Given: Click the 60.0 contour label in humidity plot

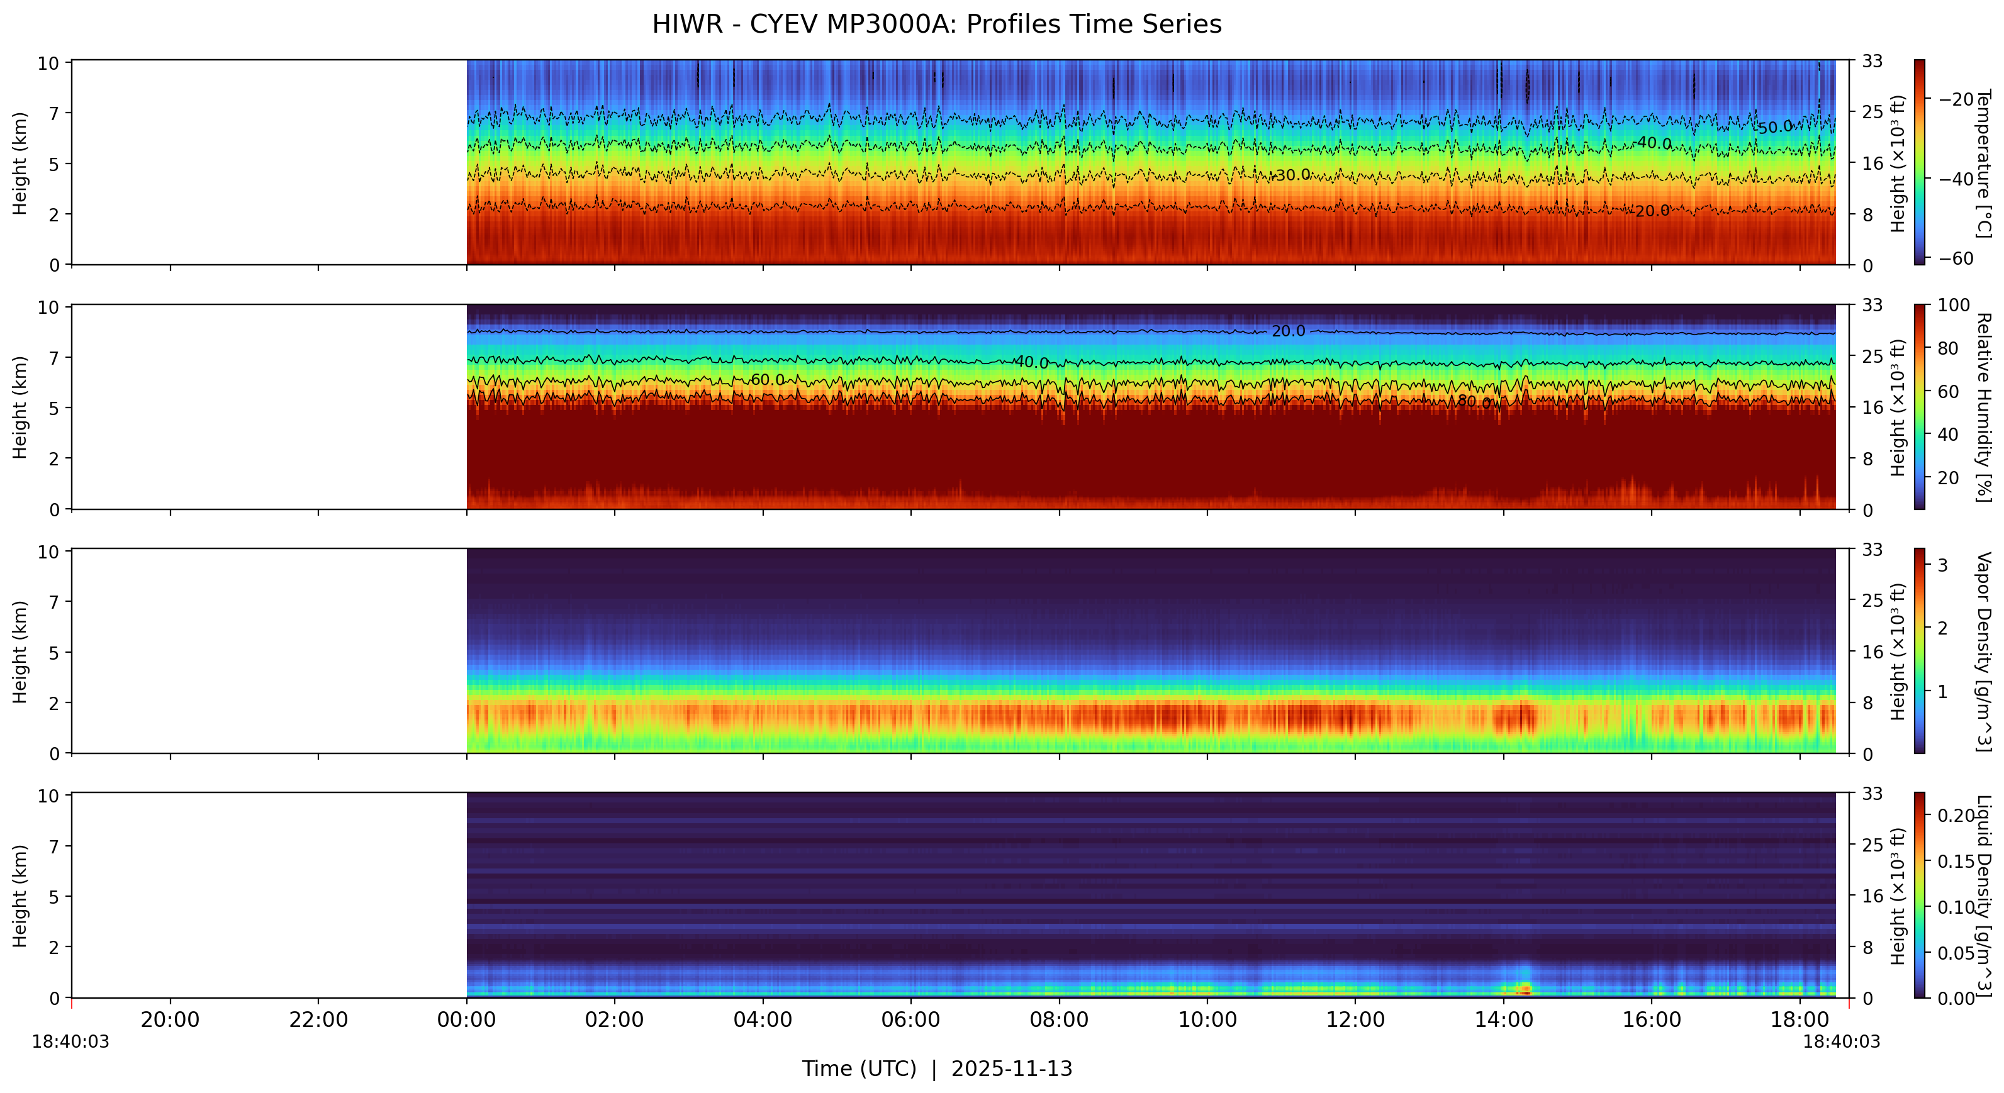Looking at the screenshot, I should pyautogui.click(x=767, y=379).
